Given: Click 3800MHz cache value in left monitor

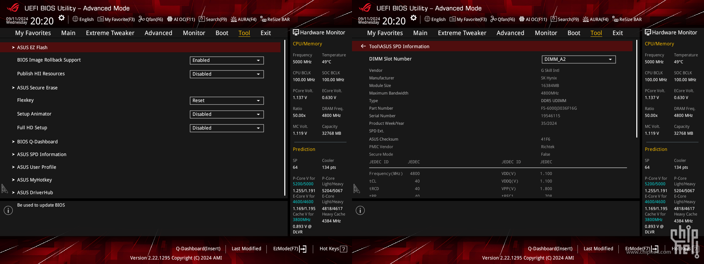Looking at the screenshot, I should [302, 220].
